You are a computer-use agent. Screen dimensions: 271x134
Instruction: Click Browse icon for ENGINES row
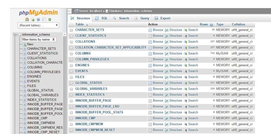[x=150, y=65]
